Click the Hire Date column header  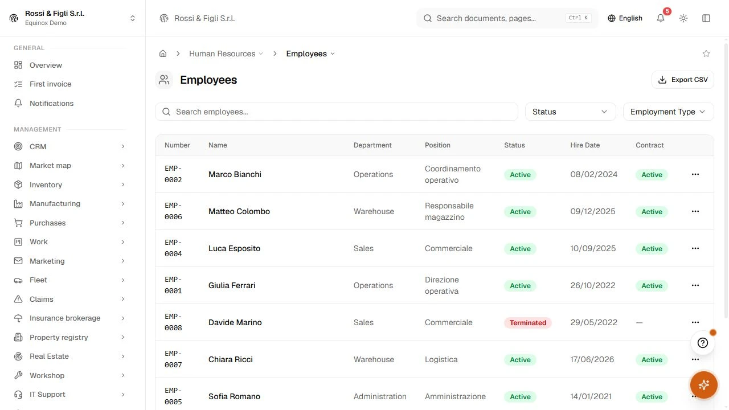coord(585,145)
